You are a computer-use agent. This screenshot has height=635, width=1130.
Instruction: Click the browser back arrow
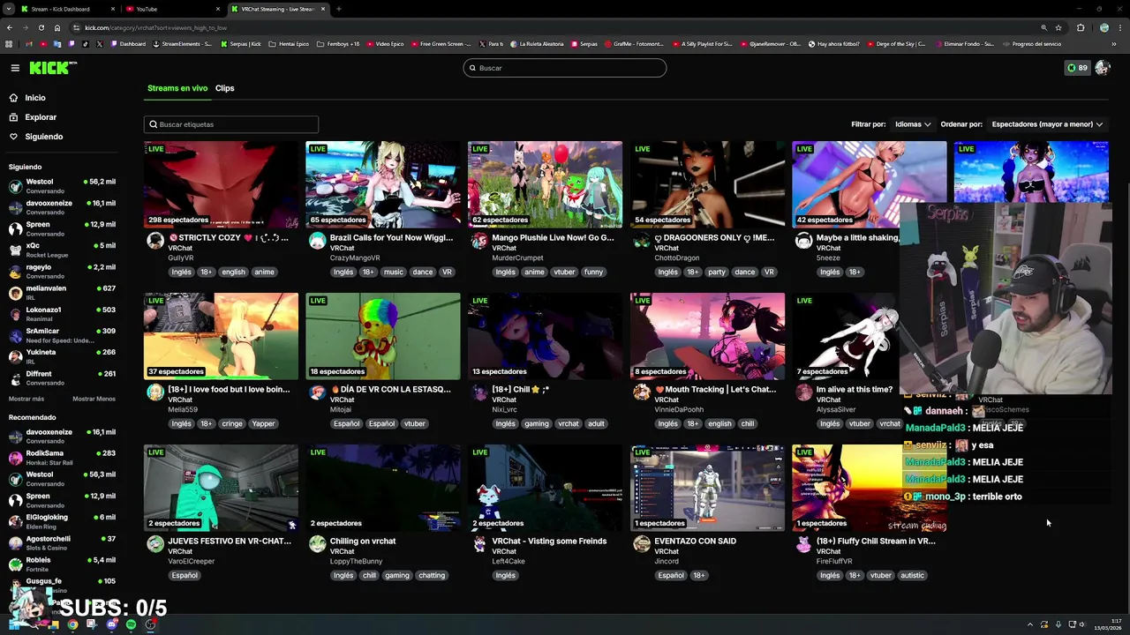(10, 27)
